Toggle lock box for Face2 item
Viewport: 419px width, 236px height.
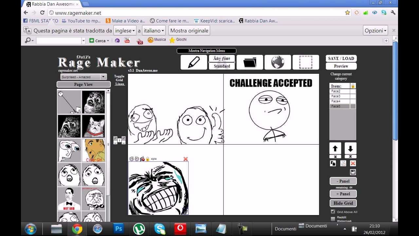pos(353,91)
